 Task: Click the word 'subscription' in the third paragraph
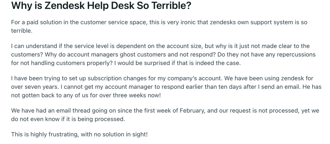click(105, 79)
